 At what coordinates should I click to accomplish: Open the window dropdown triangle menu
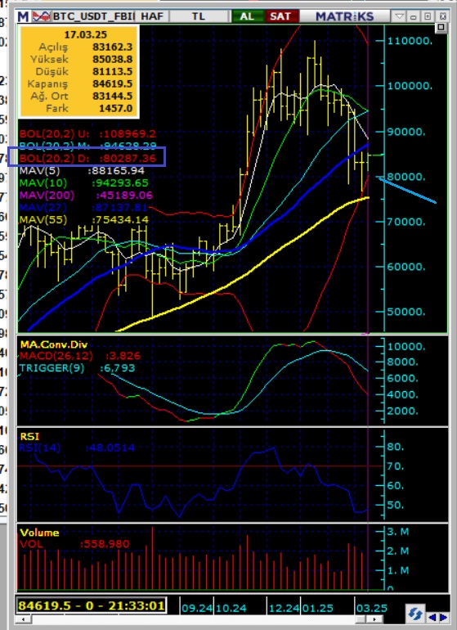399,16
